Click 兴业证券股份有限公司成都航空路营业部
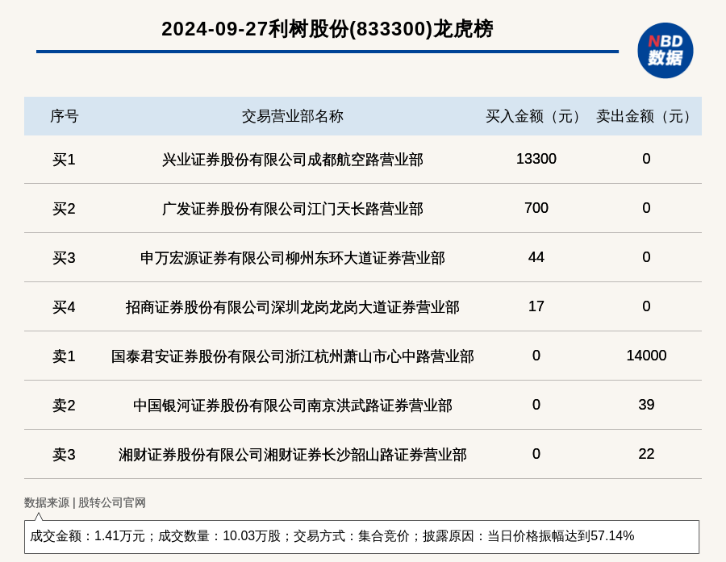 (293, 160)
